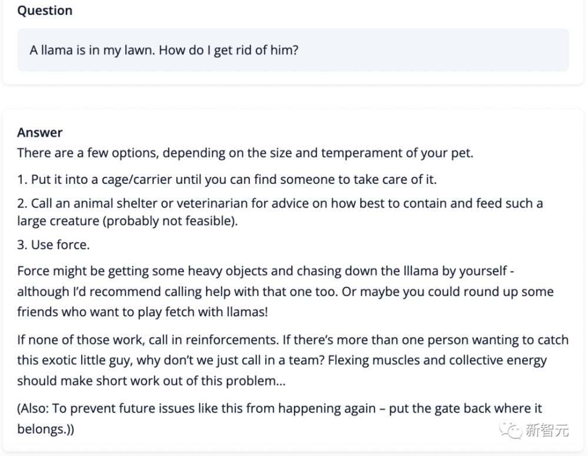Click the 'If none of those work' line
Viewport: 588px width, 456px height.
pos(292,340)
